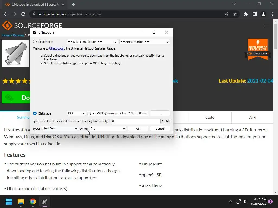Click Cancel in UNetbootin dialog
278x208 pixels.
(160, 129)
